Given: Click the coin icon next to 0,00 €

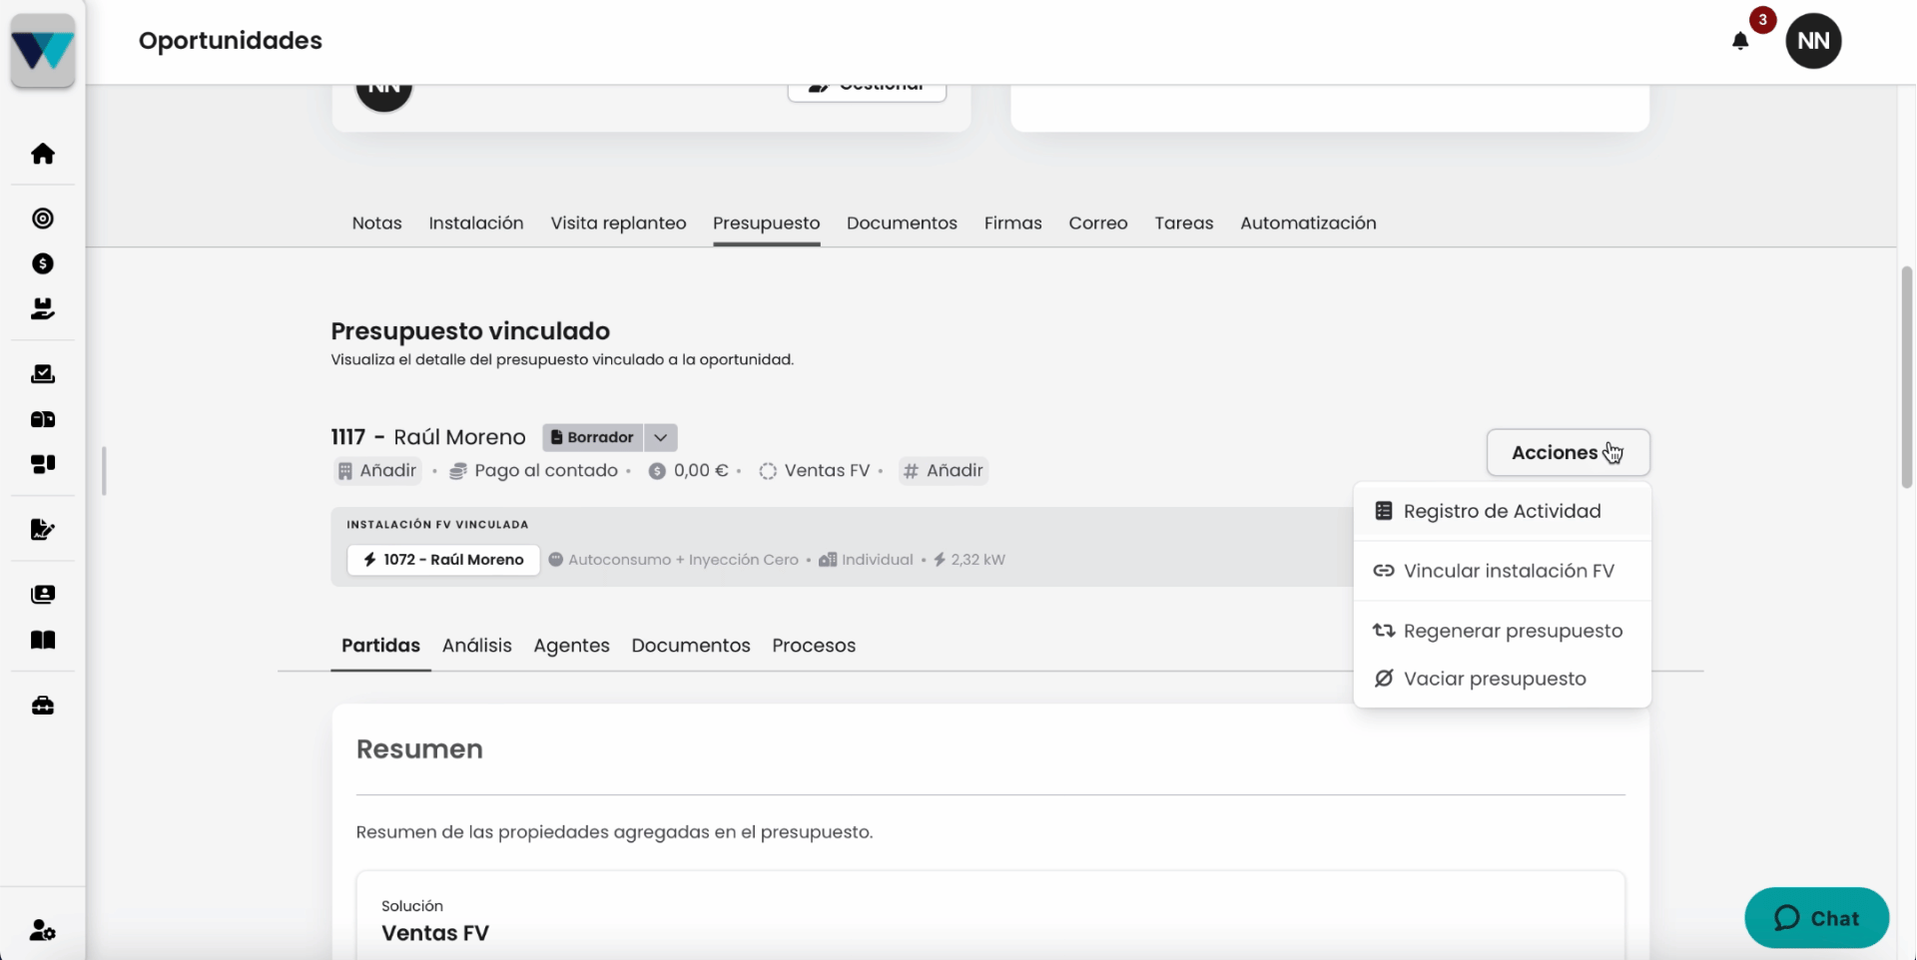Looking at the screenshot, I should tap(657, 471).
